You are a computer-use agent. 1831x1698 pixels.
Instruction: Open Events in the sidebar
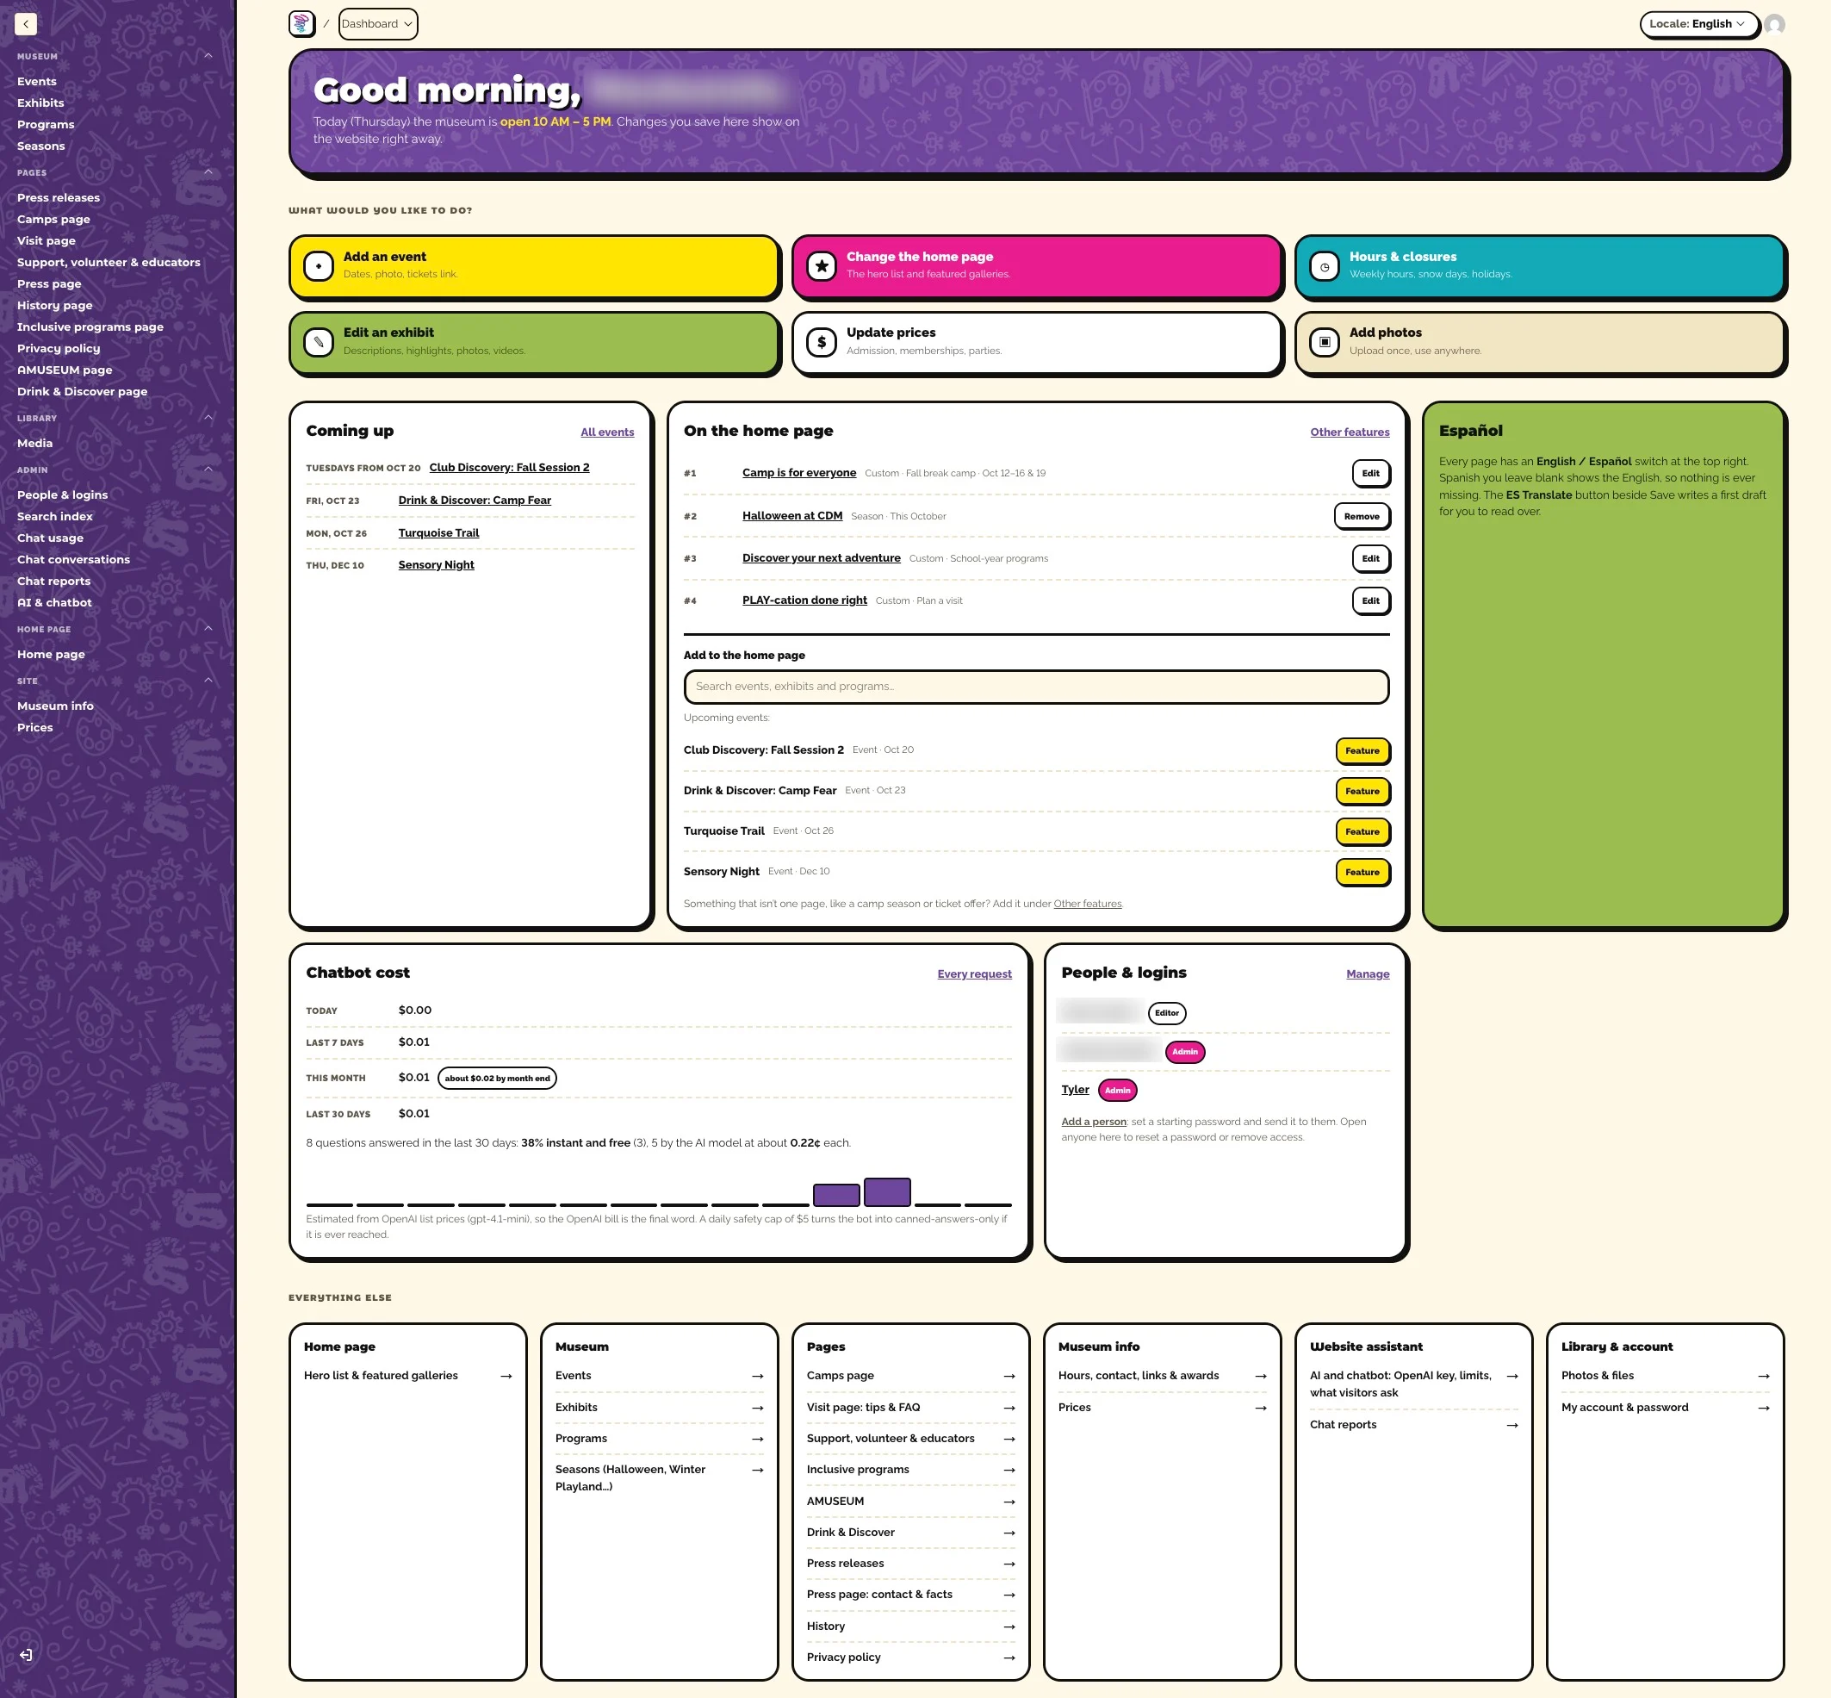[x=37, y=82]
